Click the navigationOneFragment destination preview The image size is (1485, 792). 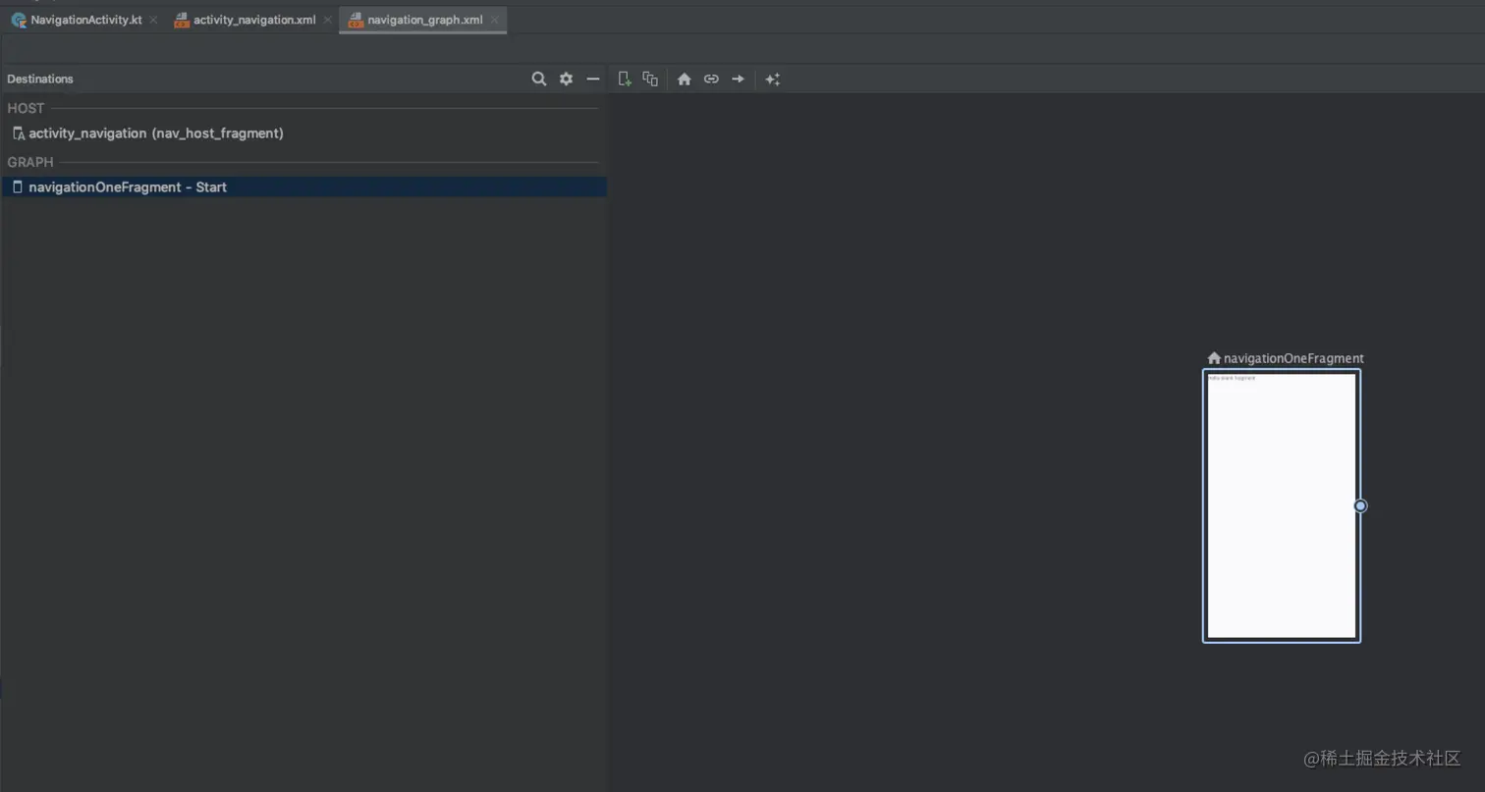click(1282, 505)
